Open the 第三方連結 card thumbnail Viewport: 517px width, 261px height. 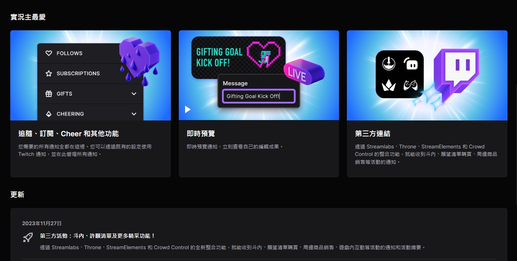tap(427, 75)
